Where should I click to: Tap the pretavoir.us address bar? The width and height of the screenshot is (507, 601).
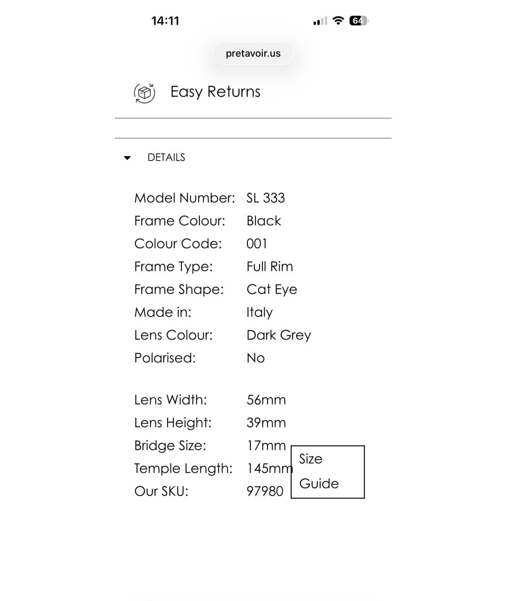(253, 54)
